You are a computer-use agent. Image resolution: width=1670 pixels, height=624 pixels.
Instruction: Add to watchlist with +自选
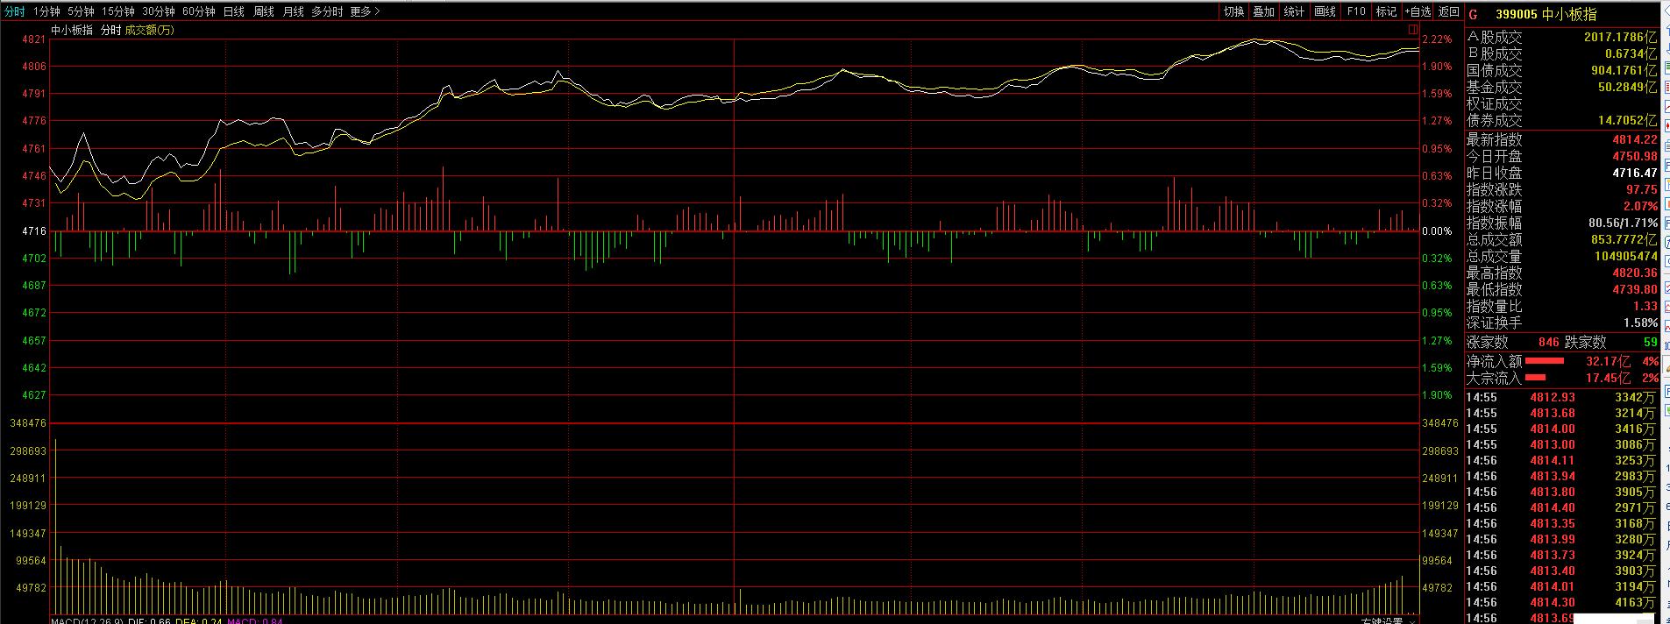(1418, 11)
